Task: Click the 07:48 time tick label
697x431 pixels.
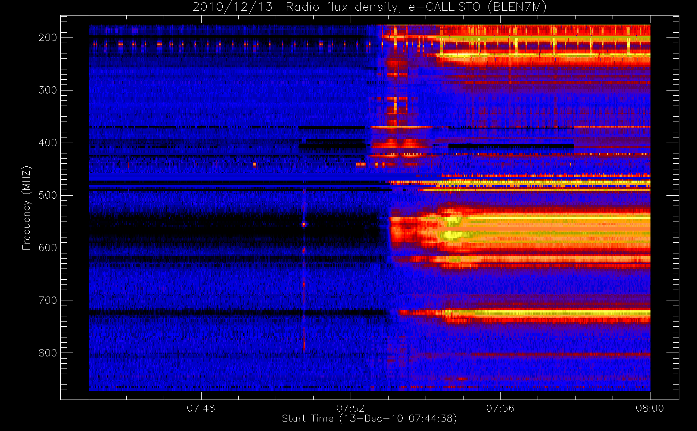Action: pos(201,408)
